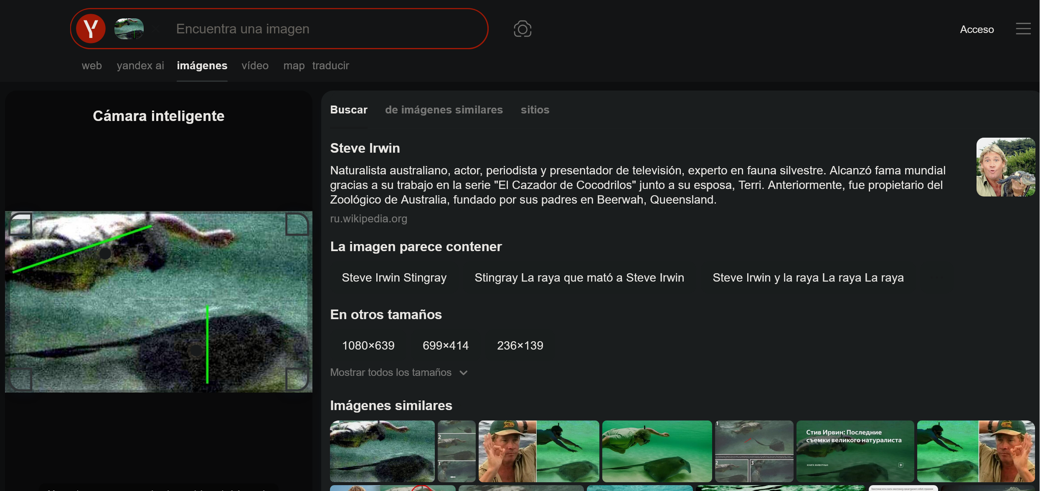Select the sitios tab

click(x=535, y=110)
